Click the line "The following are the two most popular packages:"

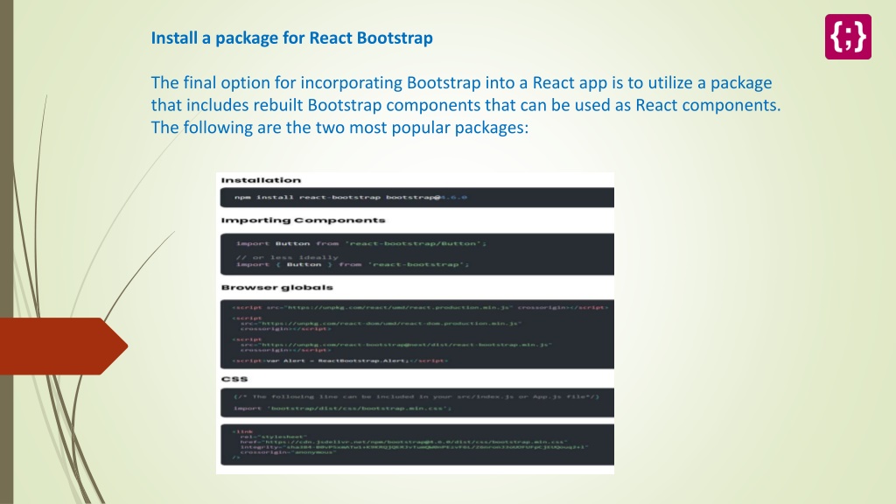339,128
